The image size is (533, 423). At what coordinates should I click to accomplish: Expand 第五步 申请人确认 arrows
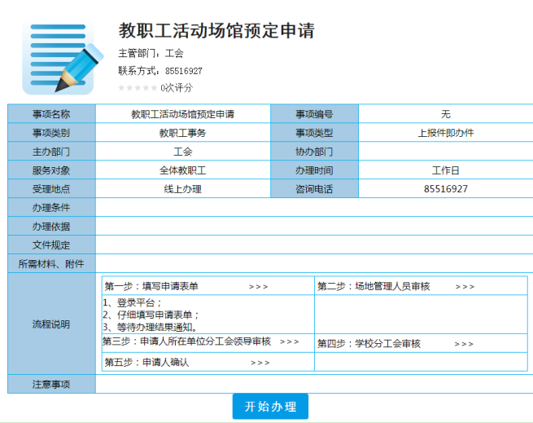coord(260,363)
